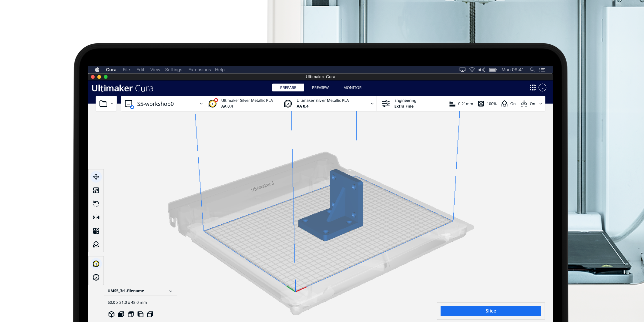Open the File menu
Image resolution: width=644 pixels, height=322 pixels.
click(x=126, y=70)
